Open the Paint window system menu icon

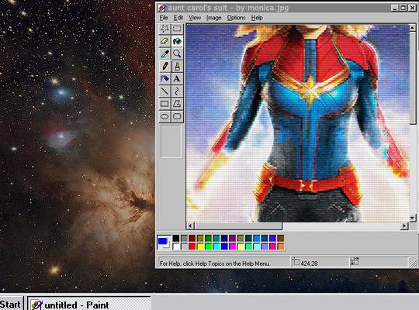(x=161, y=8)
